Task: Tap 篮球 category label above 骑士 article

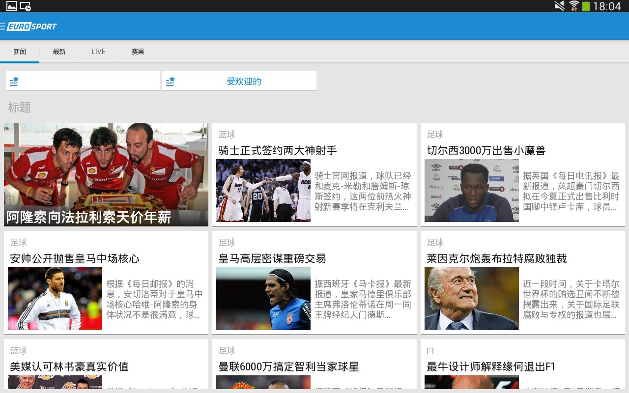Action: (x=227, y=135)
